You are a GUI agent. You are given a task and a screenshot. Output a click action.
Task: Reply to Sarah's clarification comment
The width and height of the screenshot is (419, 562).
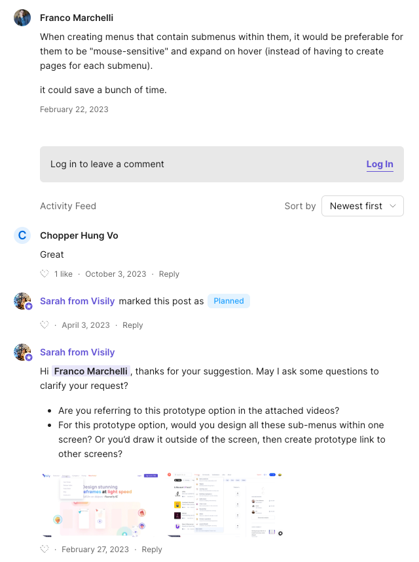pos(151,549)
